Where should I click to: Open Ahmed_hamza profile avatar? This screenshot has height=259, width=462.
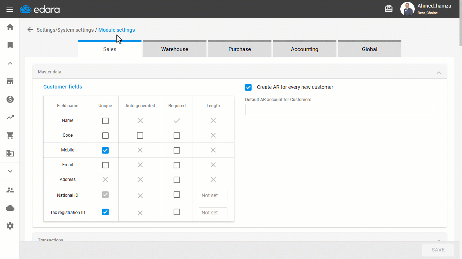407,9
